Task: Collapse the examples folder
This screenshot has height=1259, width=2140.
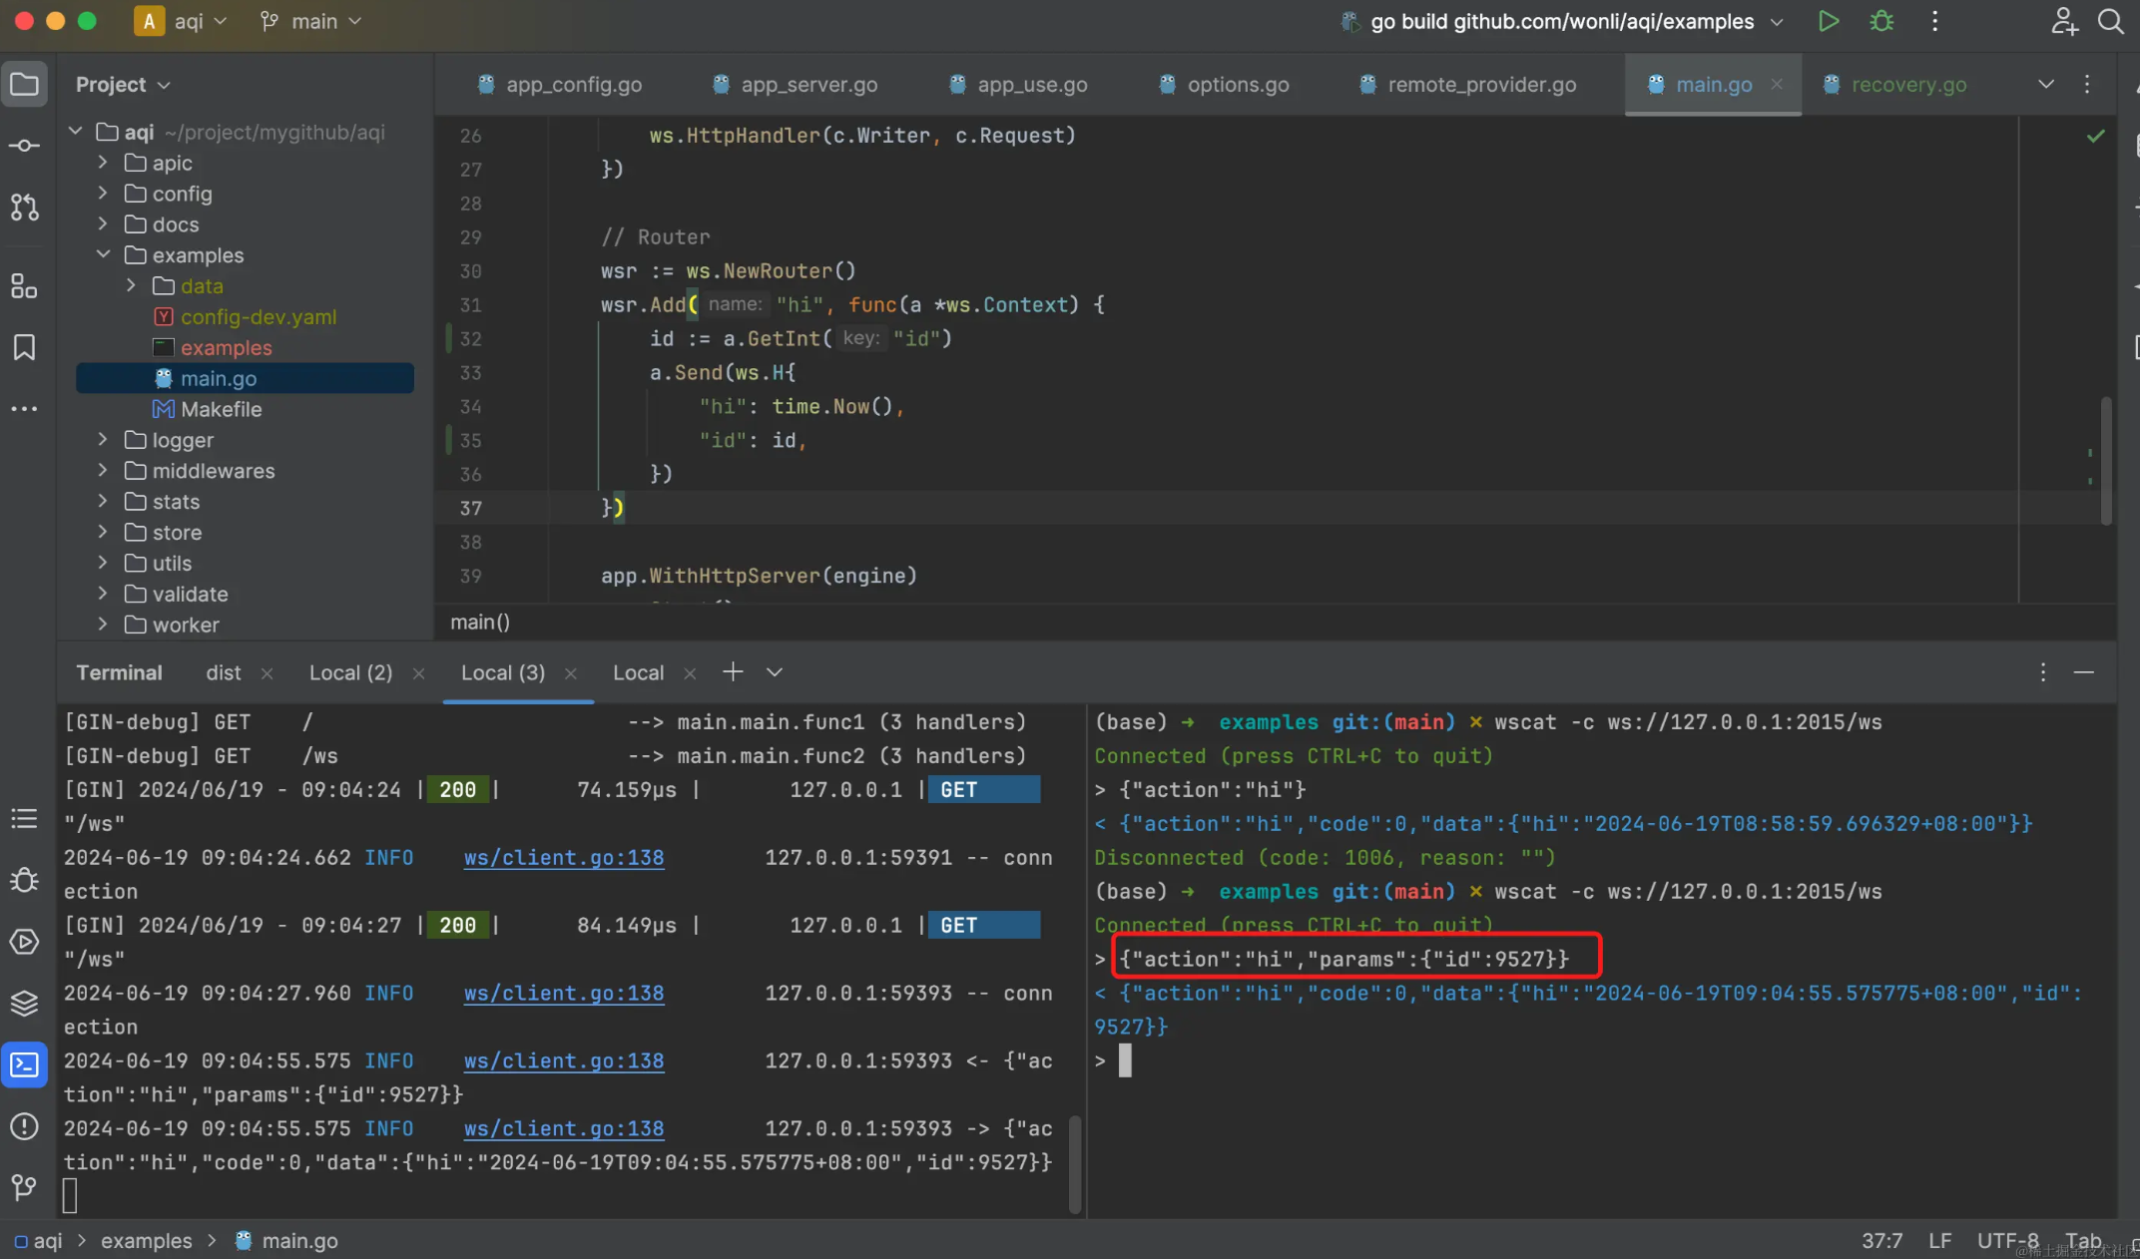Action: coord(103,254)
